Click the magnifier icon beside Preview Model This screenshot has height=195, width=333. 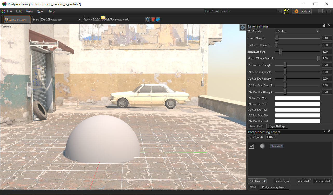148,19
